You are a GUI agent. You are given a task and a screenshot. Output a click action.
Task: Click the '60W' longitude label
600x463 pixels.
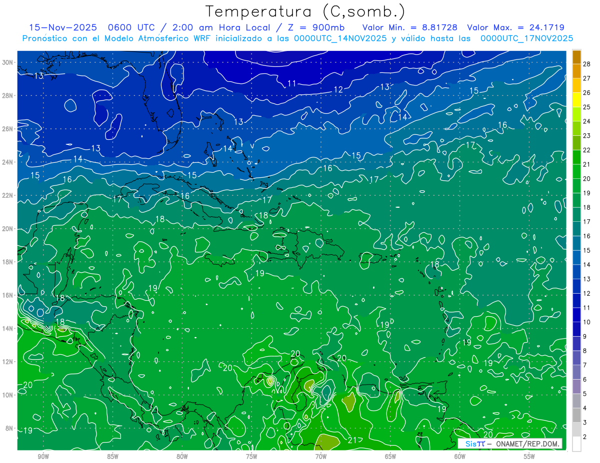click(x=460, y=457)
